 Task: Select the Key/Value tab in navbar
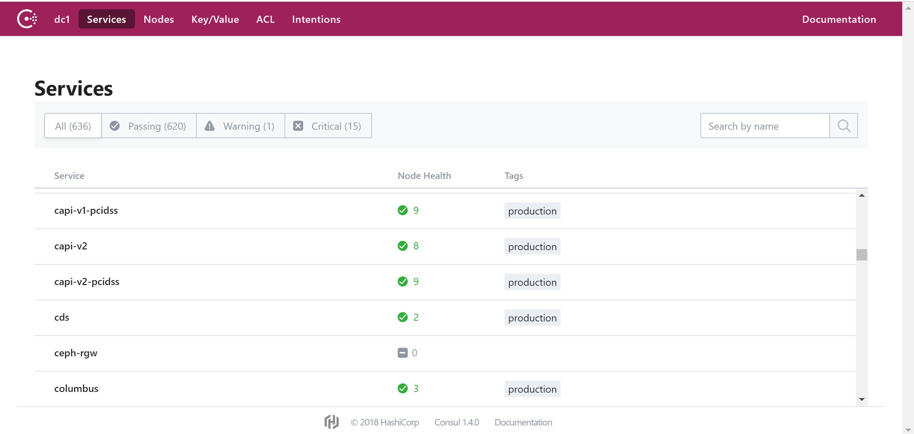216,19
